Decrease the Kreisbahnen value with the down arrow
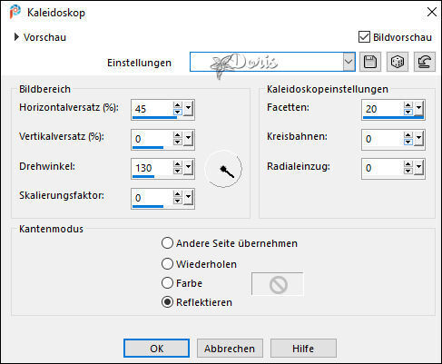The image size is (442, 364). [x=408, y=142]
